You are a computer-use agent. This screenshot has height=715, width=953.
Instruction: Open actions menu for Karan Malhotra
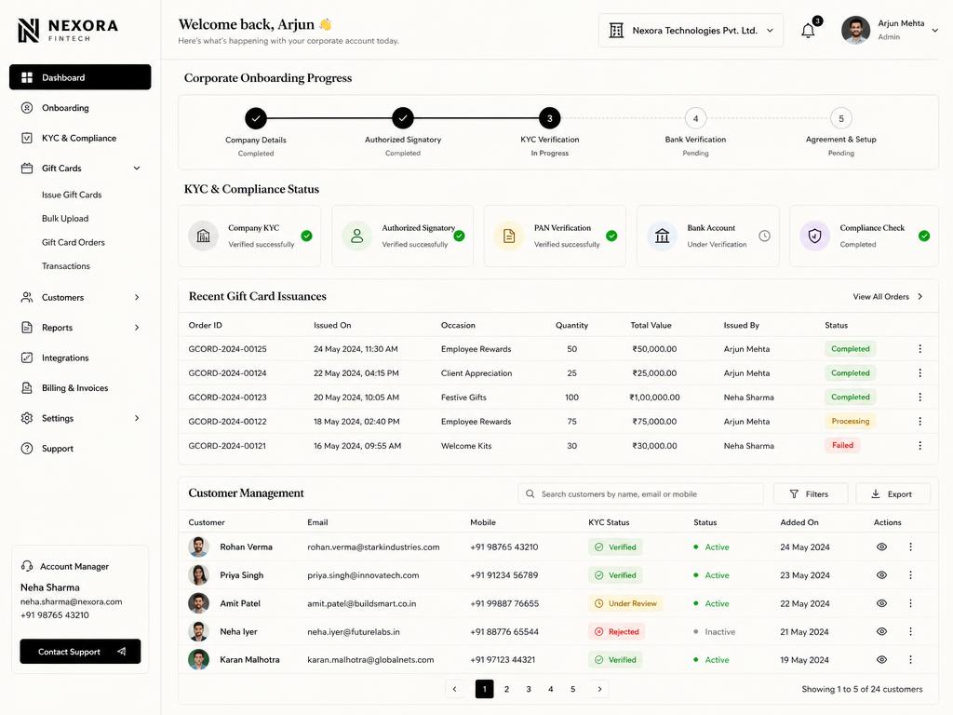point(910,660)
